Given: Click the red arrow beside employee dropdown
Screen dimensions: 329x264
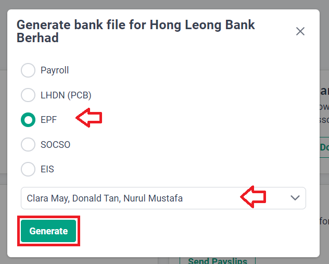Looking at the screenshot, I should click(x=253, y=197).
